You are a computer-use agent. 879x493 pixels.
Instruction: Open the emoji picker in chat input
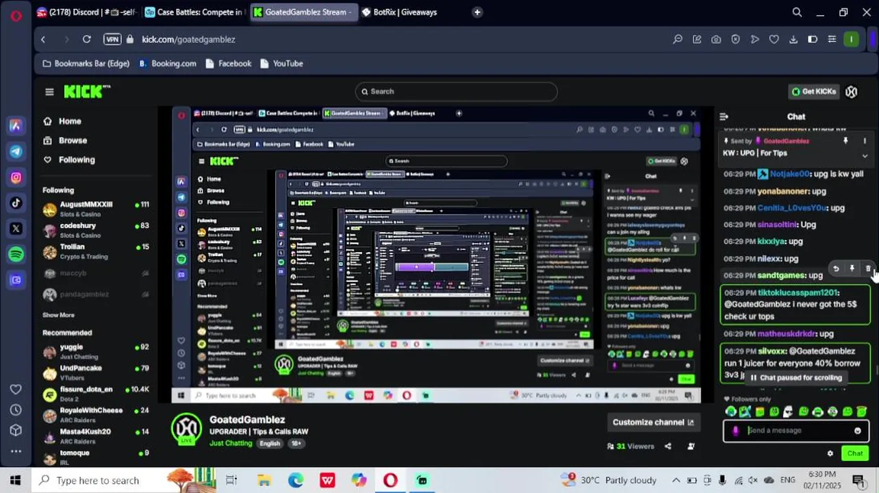point(857,431)
